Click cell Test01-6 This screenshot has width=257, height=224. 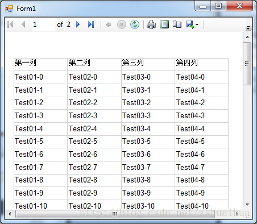[40, 155]
